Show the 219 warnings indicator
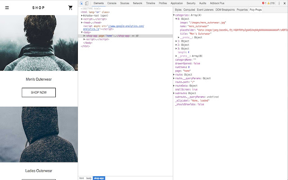288x180 pixels. coord(271,3)
